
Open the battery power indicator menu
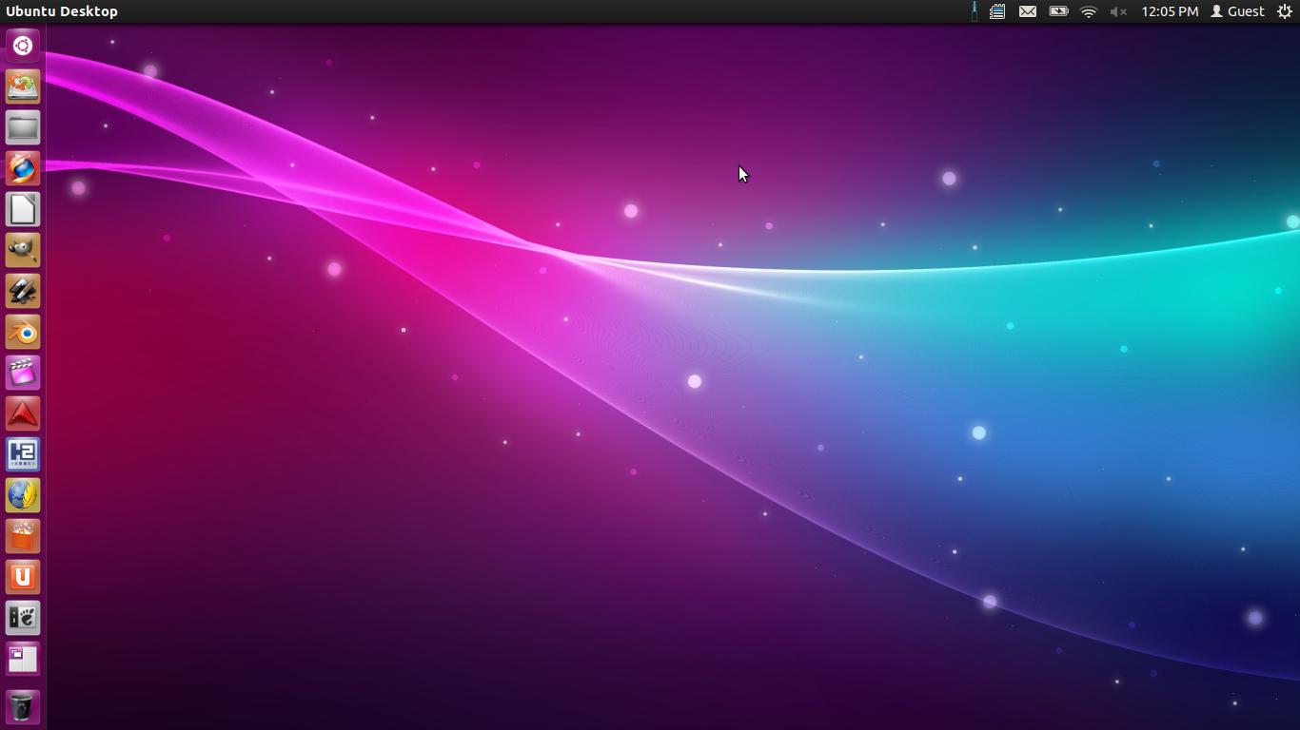point(1058,11)
